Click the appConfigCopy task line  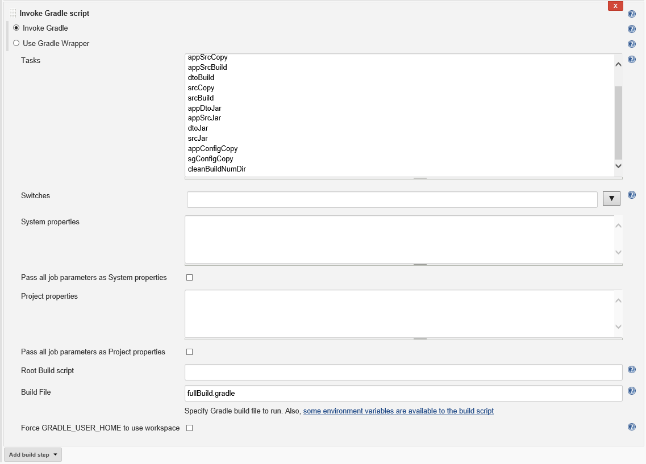(x=212, y=149)
